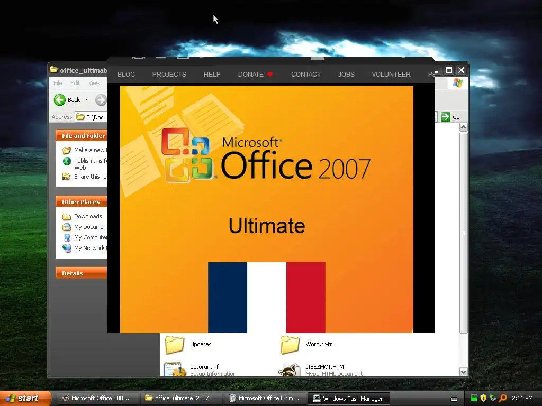Click the CONTACT navigation item

tap(306, 74)
